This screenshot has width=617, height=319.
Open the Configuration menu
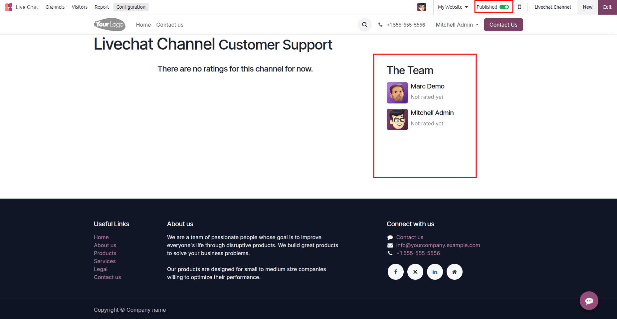point(130,7)
